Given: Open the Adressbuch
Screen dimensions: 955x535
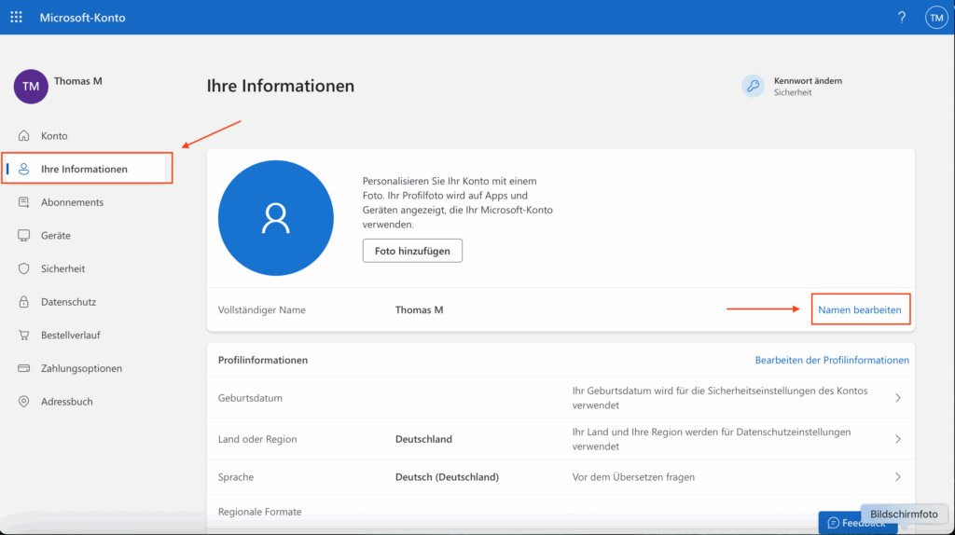Looking at the screenshot, I should (66, 402).
